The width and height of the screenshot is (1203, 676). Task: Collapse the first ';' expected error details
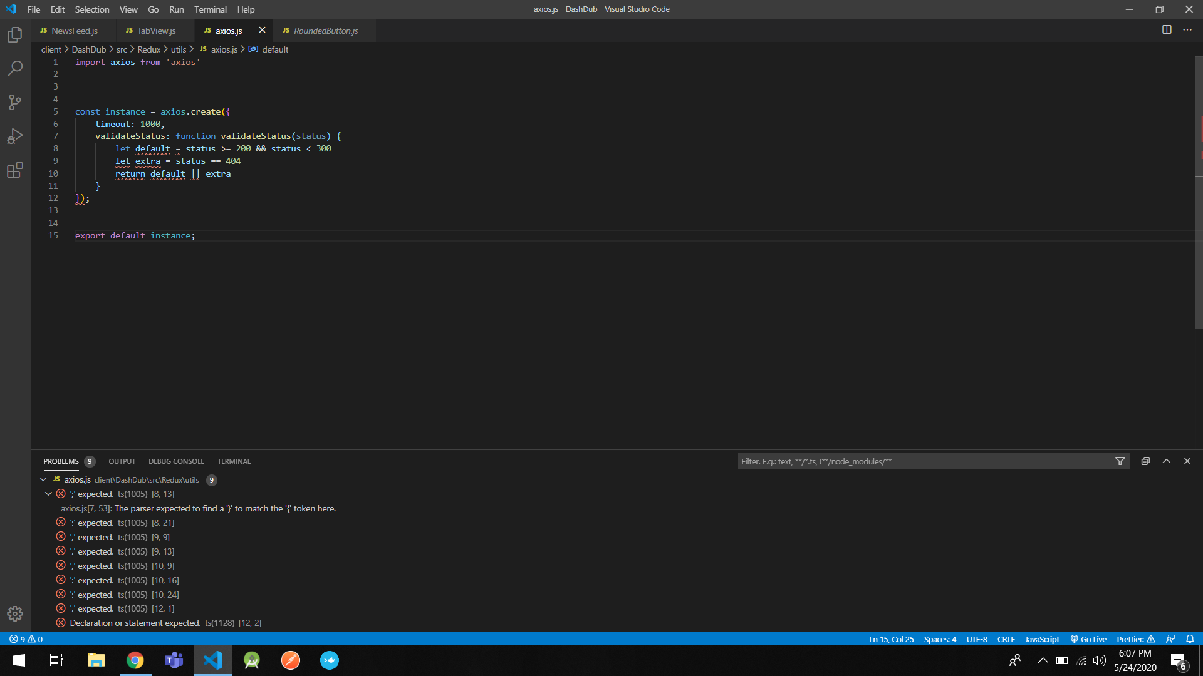click(48, 494)
